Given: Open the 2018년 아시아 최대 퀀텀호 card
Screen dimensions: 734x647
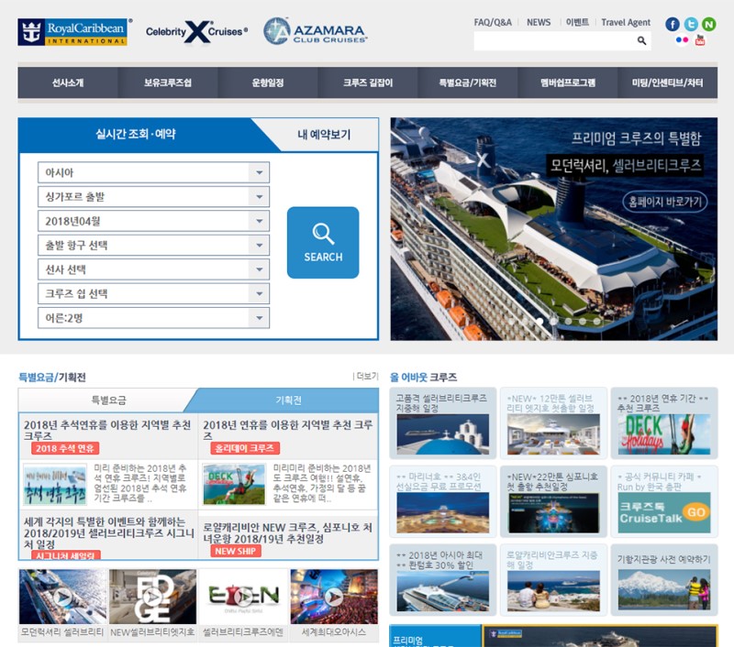Looking at the screenshot, I should point(443,580).
